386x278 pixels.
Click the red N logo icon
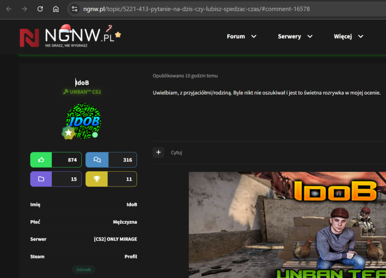tap(29, 38)
